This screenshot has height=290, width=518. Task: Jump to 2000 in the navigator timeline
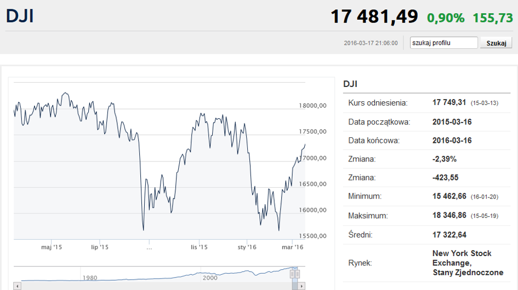coord(210,277)
